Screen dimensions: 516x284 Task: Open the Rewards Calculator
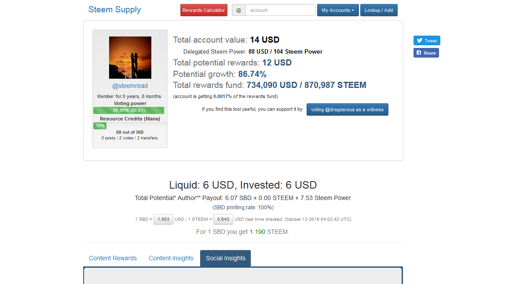[x=204, y=10]
